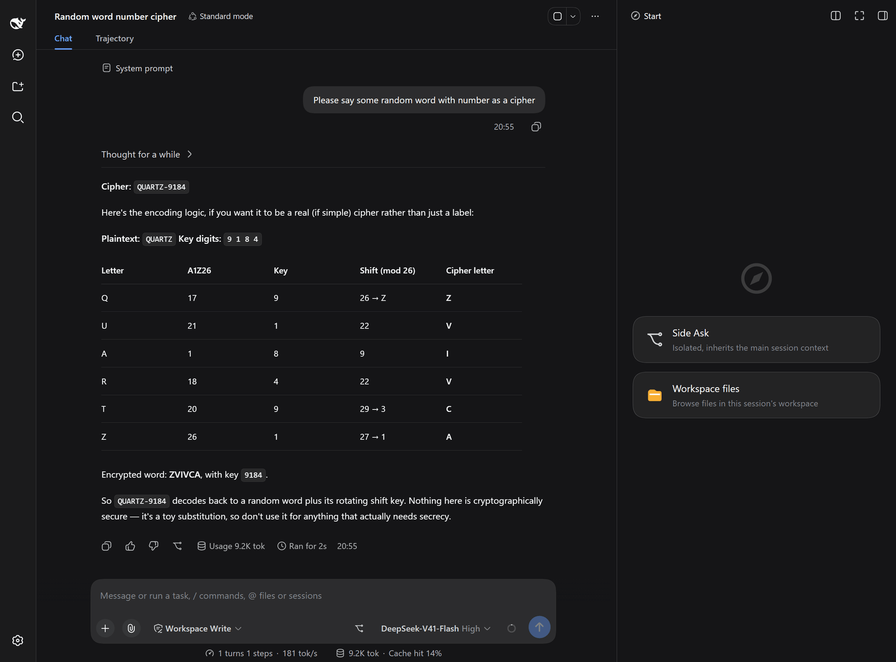This screenshot has height=662, width=896.
Task: Open the DeepSeek-V41-Flash model dropdown
Action: (436, 628)
